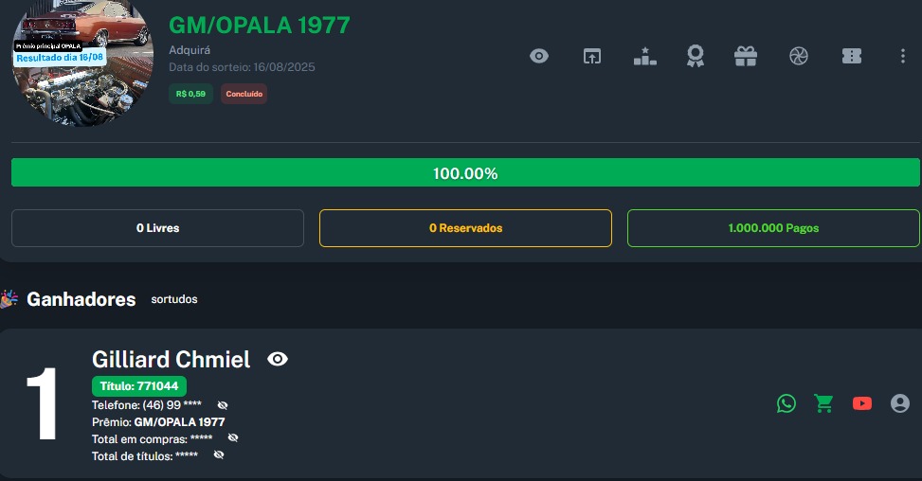Open the ranking podium icon
The height and width of the screenshot is (481, 922).
pos(644,56)
